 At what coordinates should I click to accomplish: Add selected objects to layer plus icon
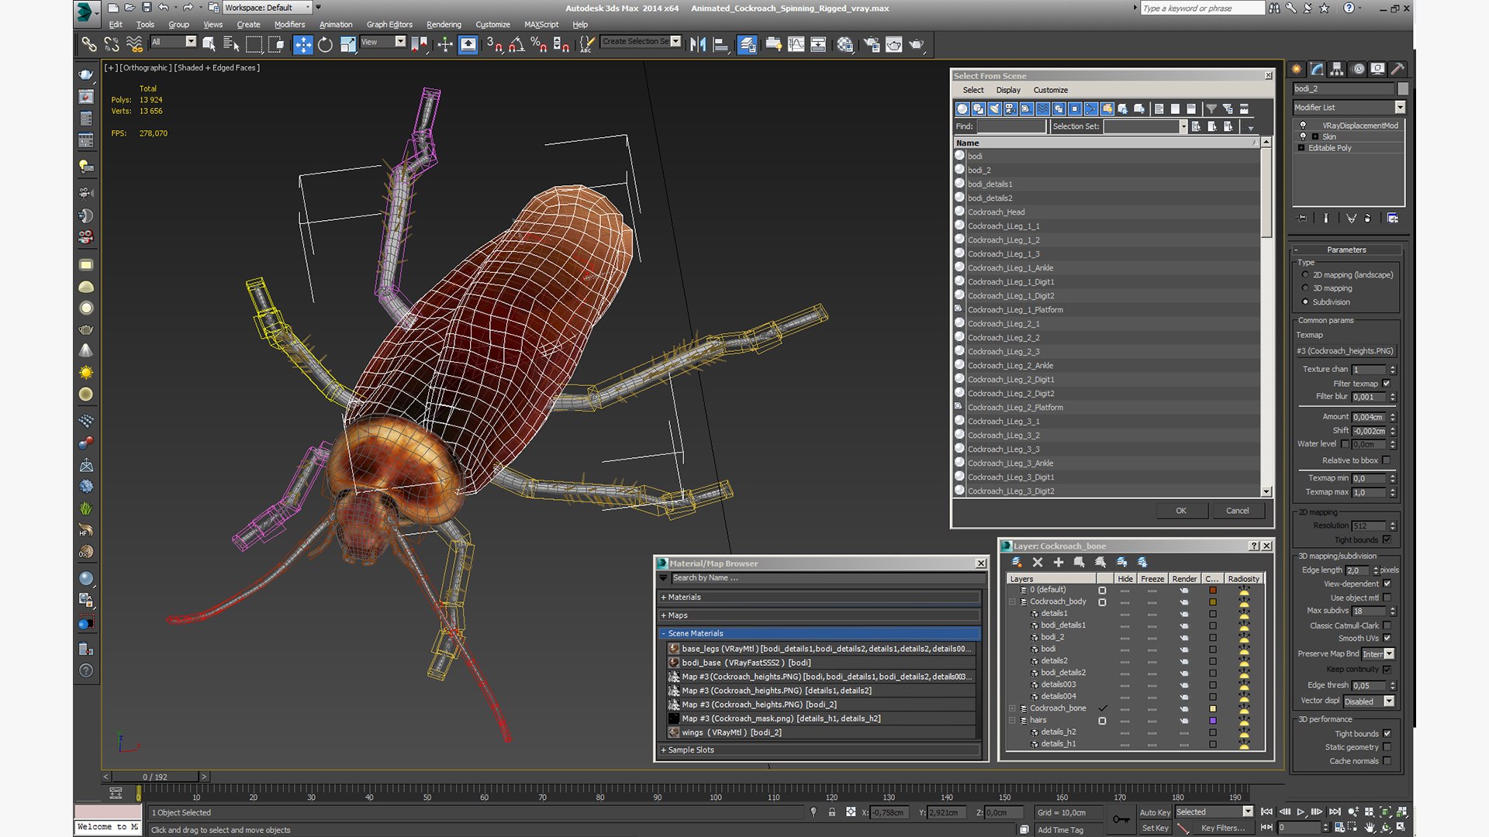[1059, 562]
